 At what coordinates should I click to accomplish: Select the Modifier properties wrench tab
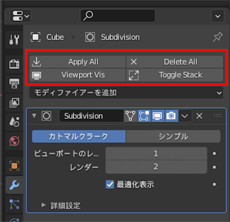pos(14,185)
